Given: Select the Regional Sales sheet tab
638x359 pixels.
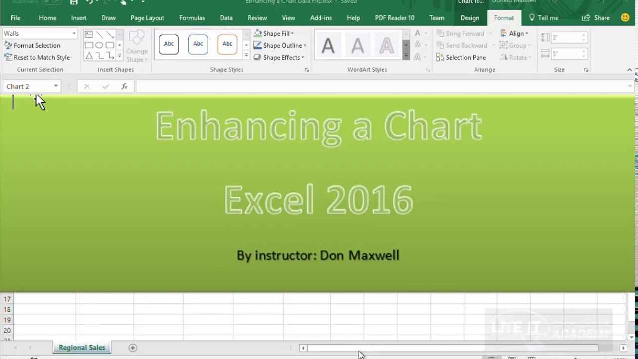Looking at the screenshot, I should pos(82,348).
